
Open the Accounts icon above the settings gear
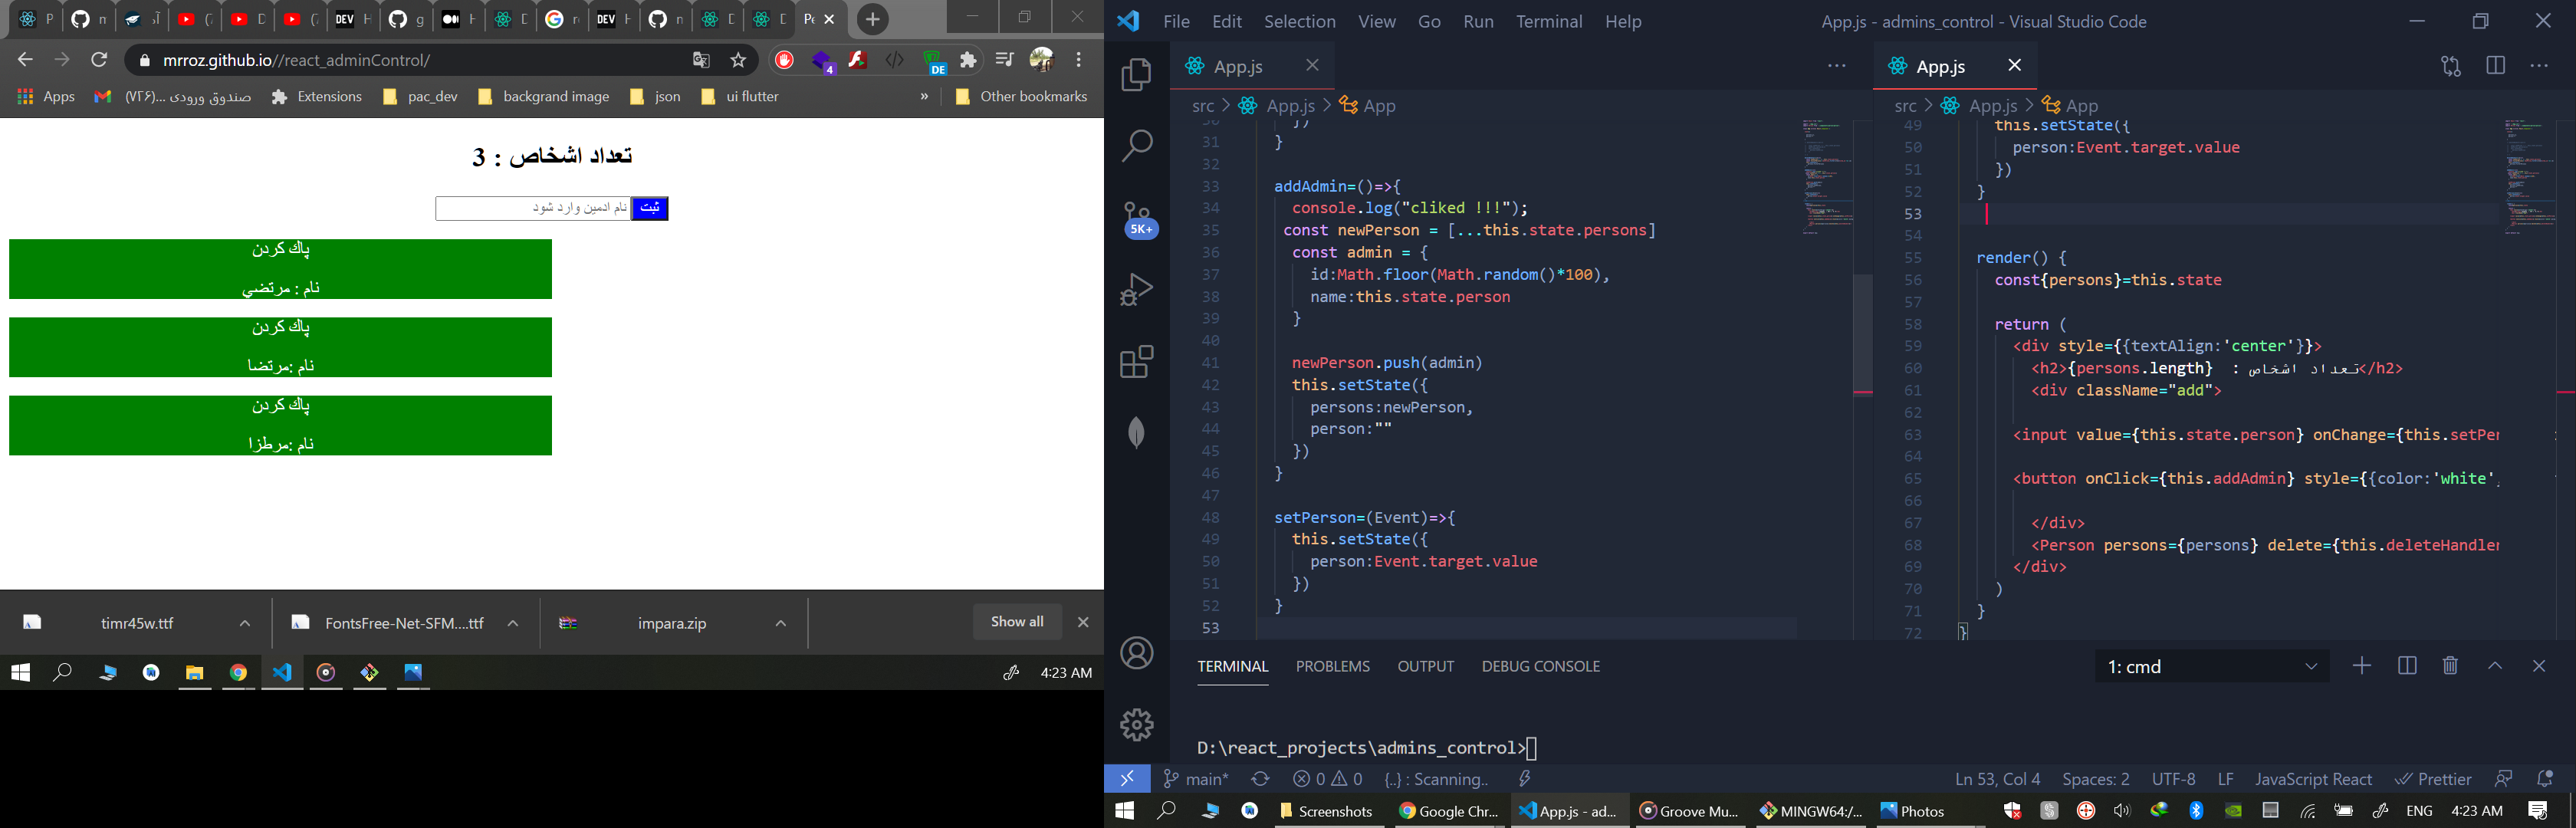coord(1136,652)
